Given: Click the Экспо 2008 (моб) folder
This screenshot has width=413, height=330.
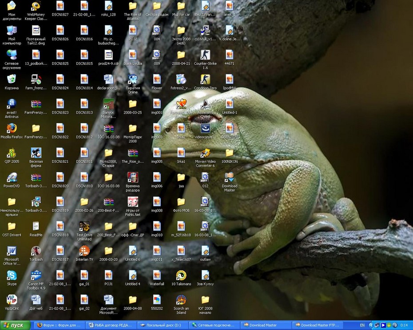Looking at the screenshot, I should (x=181, y=35).
